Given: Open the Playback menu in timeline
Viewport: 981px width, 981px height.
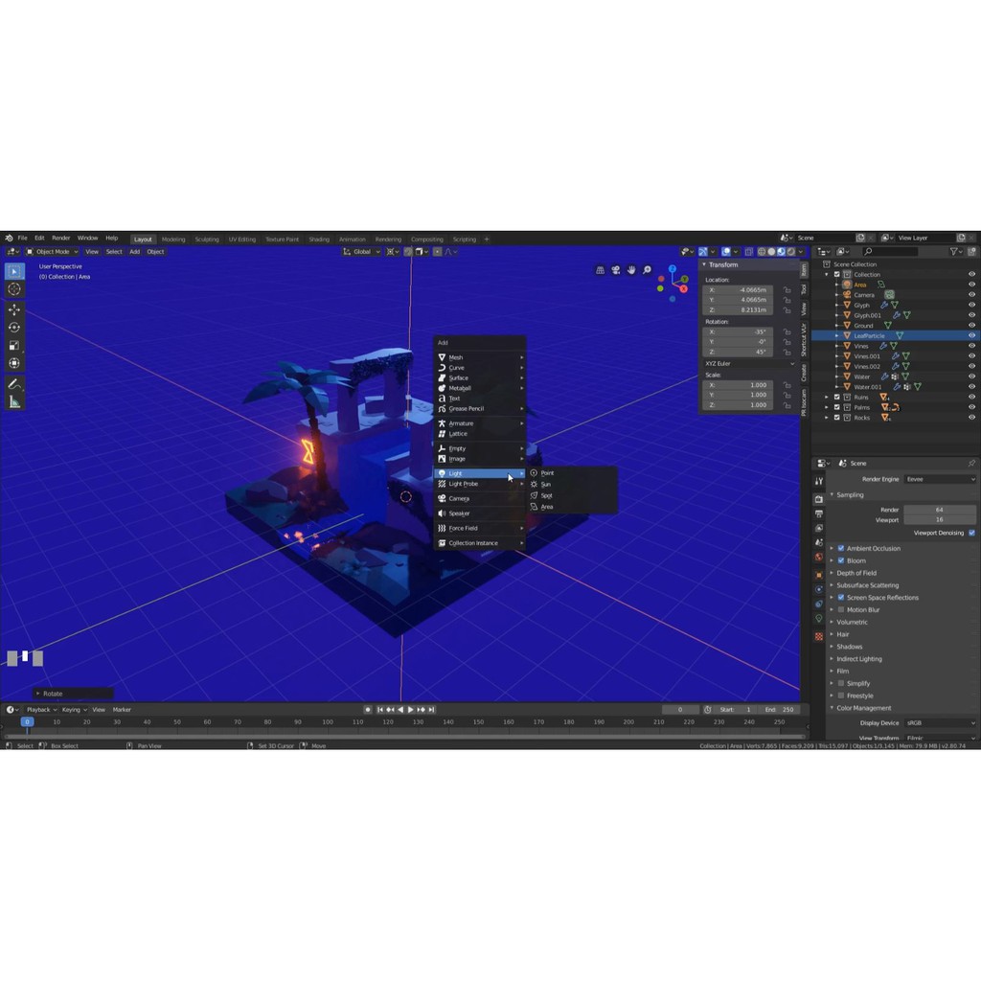Looking at the screenshot, I should pos(38,710).
